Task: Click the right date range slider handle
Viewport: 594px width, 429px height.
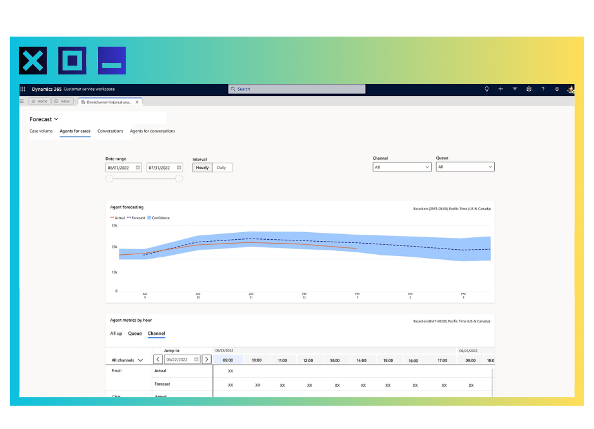Action: (179, 179)
